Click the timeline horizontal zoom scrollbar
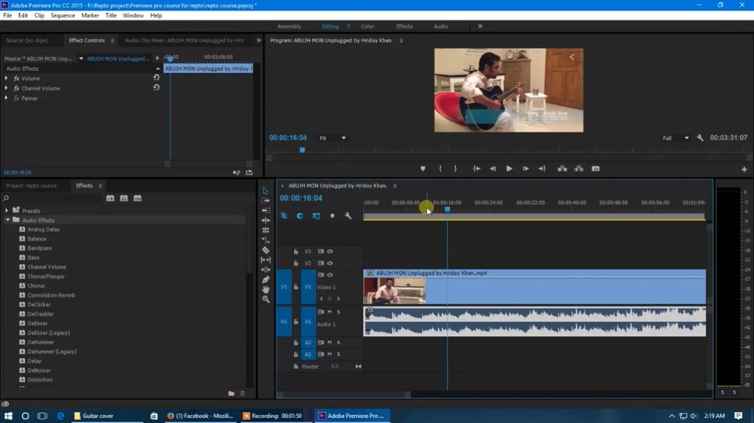 344,394
